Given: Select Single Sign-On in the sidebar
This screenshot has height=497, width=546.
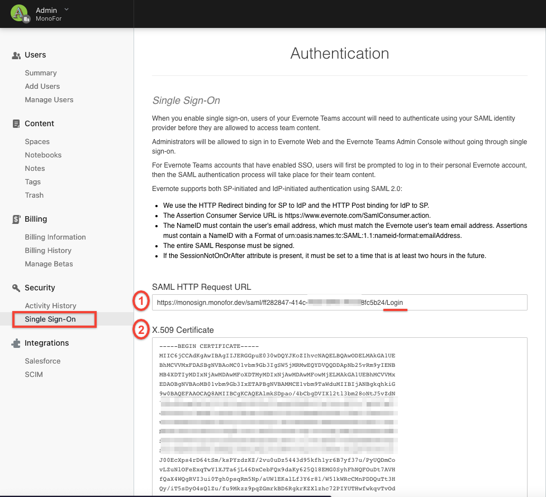Looking at the screenshot, I should coord(50,319).
